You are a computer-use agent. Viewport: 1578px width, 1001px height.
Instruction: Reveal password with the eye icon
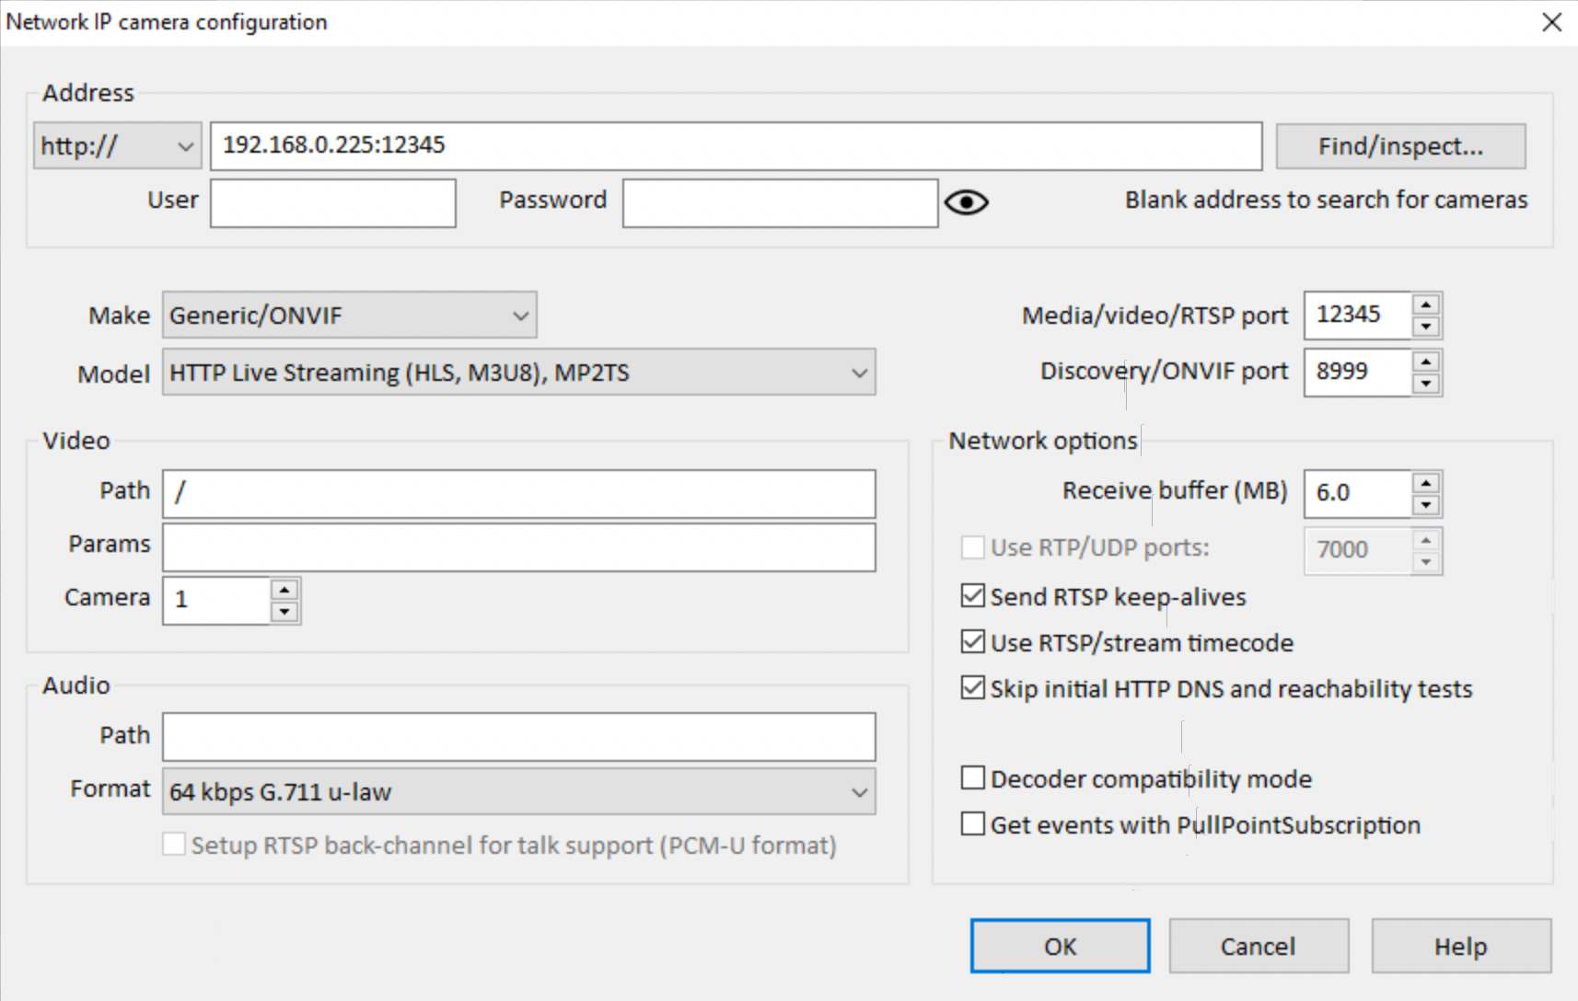click(x=966, y=202)
